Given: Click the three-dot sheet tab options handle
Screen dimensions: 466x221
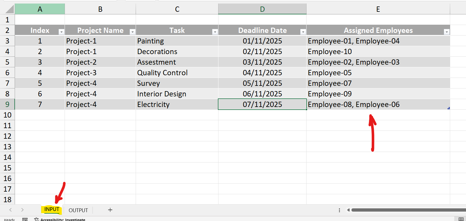Looking at the screenshot, I should pyautogui.click(x=339, y=210).
